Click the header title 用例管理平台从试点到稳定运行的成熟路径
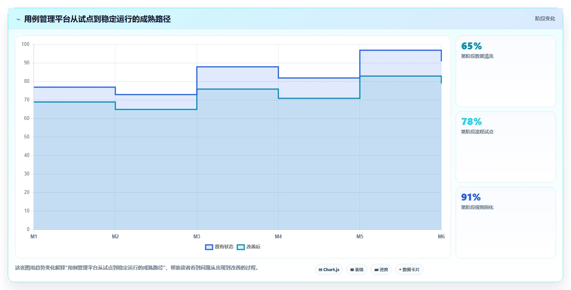Image resolution: width=571 pixels, height=290 pixels. point(97,19)
